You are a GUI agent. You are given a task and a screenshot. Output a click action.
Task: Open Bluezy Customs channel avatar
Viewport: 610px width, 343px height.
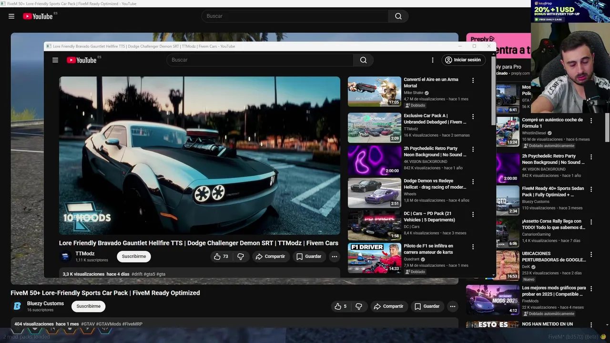click(17, 306)
